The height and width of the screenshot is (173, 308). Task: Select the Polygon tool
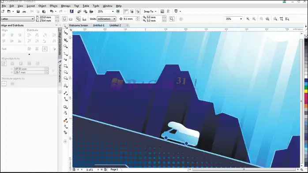click(x=65, y=78)
